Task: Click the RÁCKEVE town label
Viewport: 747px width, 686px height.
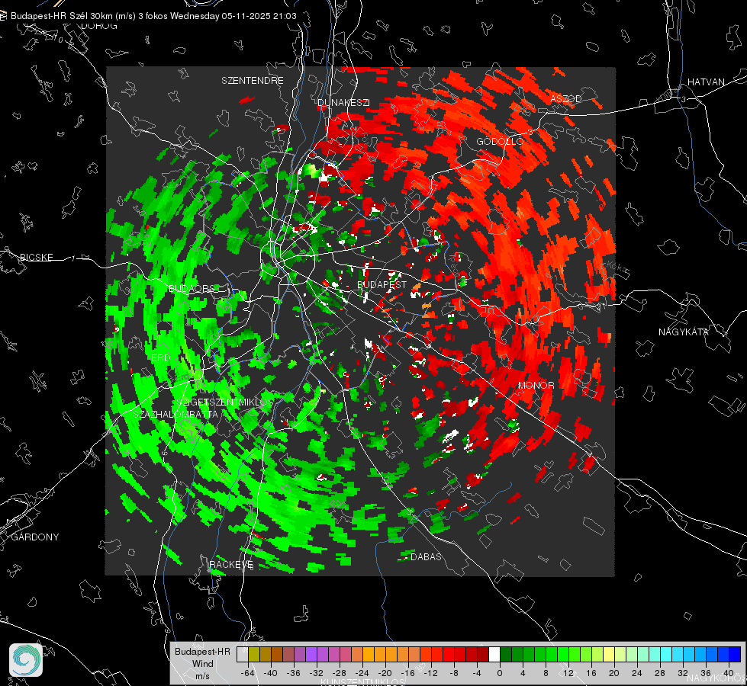Action: [x=231, y=564]
